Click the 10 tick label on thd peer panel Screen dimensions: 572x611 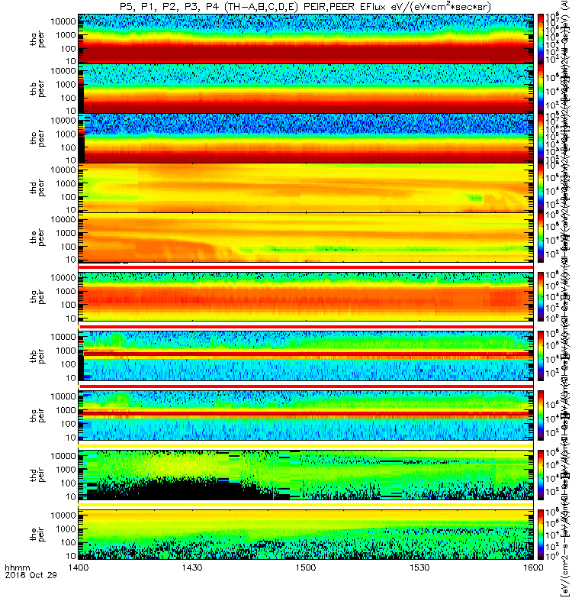[70, 210]
